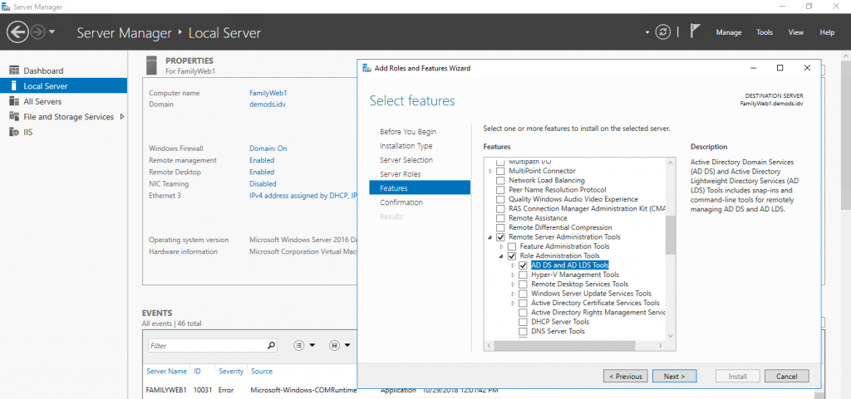Click the Server Manager title bar icon
Screen dimensions: 851x399
6,7
